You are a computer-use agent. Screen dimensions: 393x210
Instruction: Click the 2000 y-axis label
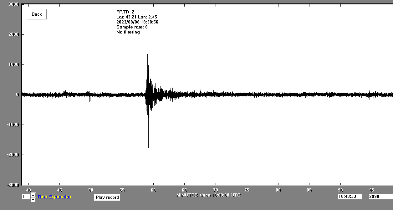click(13, 34)
